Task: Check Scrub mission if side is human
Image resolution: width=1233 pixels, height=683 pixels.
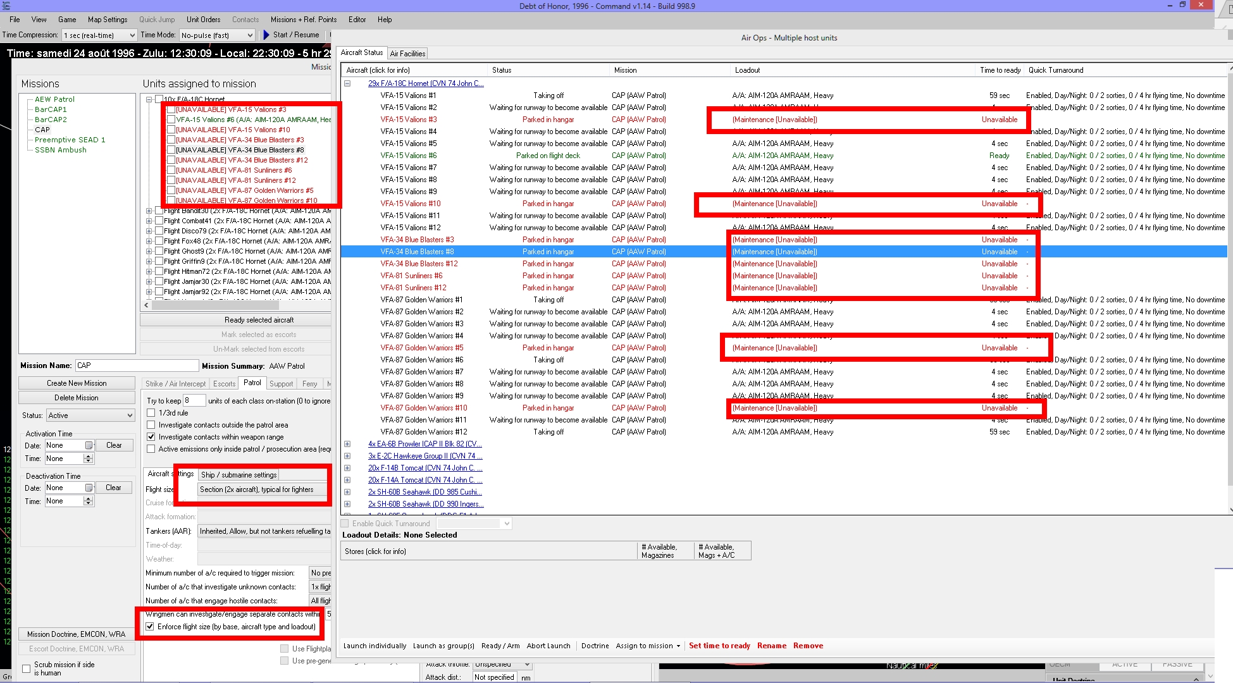Action: (x=26, y=668)
